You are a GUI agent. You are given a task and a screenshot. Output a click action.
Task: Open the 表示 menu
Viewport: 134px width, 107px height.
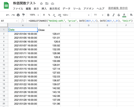click(x=36, y=9)
